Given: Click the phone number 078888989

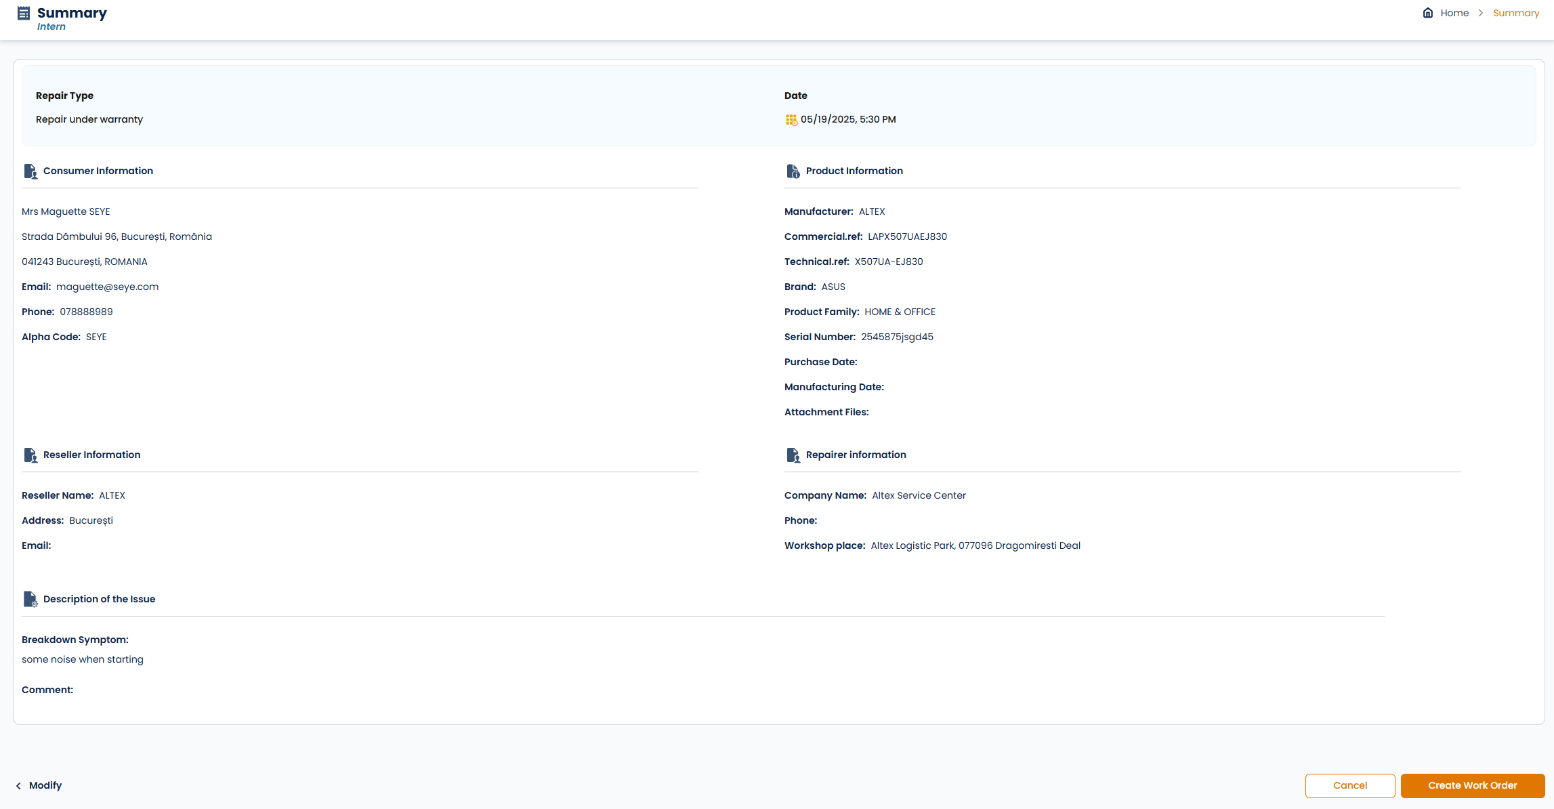Looking at the screenshot, I should click(x=86, y=312).
